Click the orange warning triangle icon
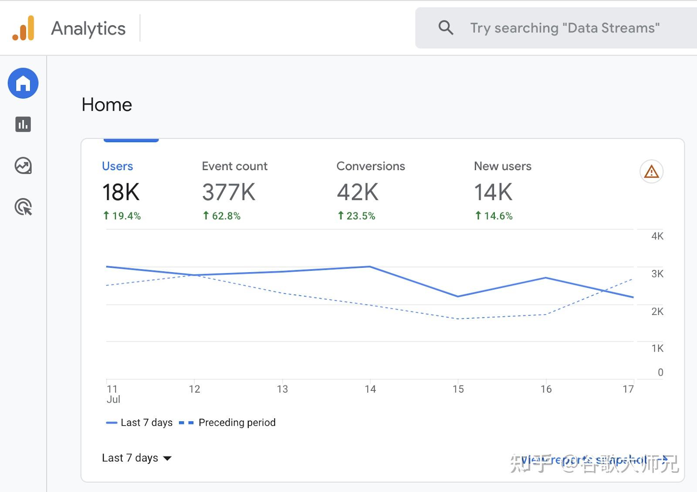The height and width of the screenshot is (492, 697). (651, 171)
